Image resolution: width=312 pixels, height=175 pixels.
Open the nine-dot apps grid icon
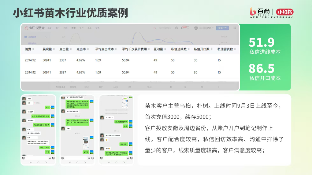click(235, 28)
